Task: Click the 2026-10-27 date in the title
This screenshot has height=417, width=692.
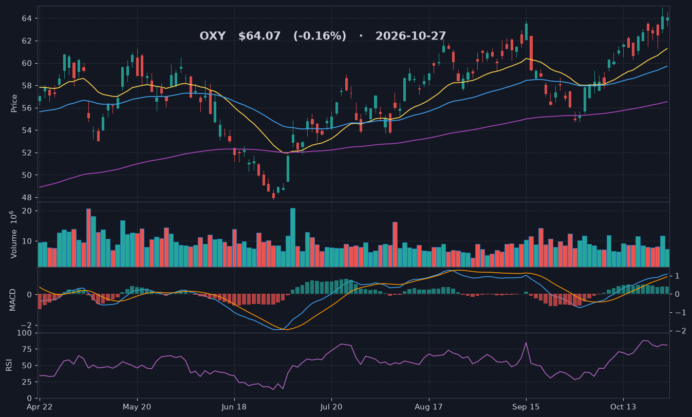Action: (410, 36)
